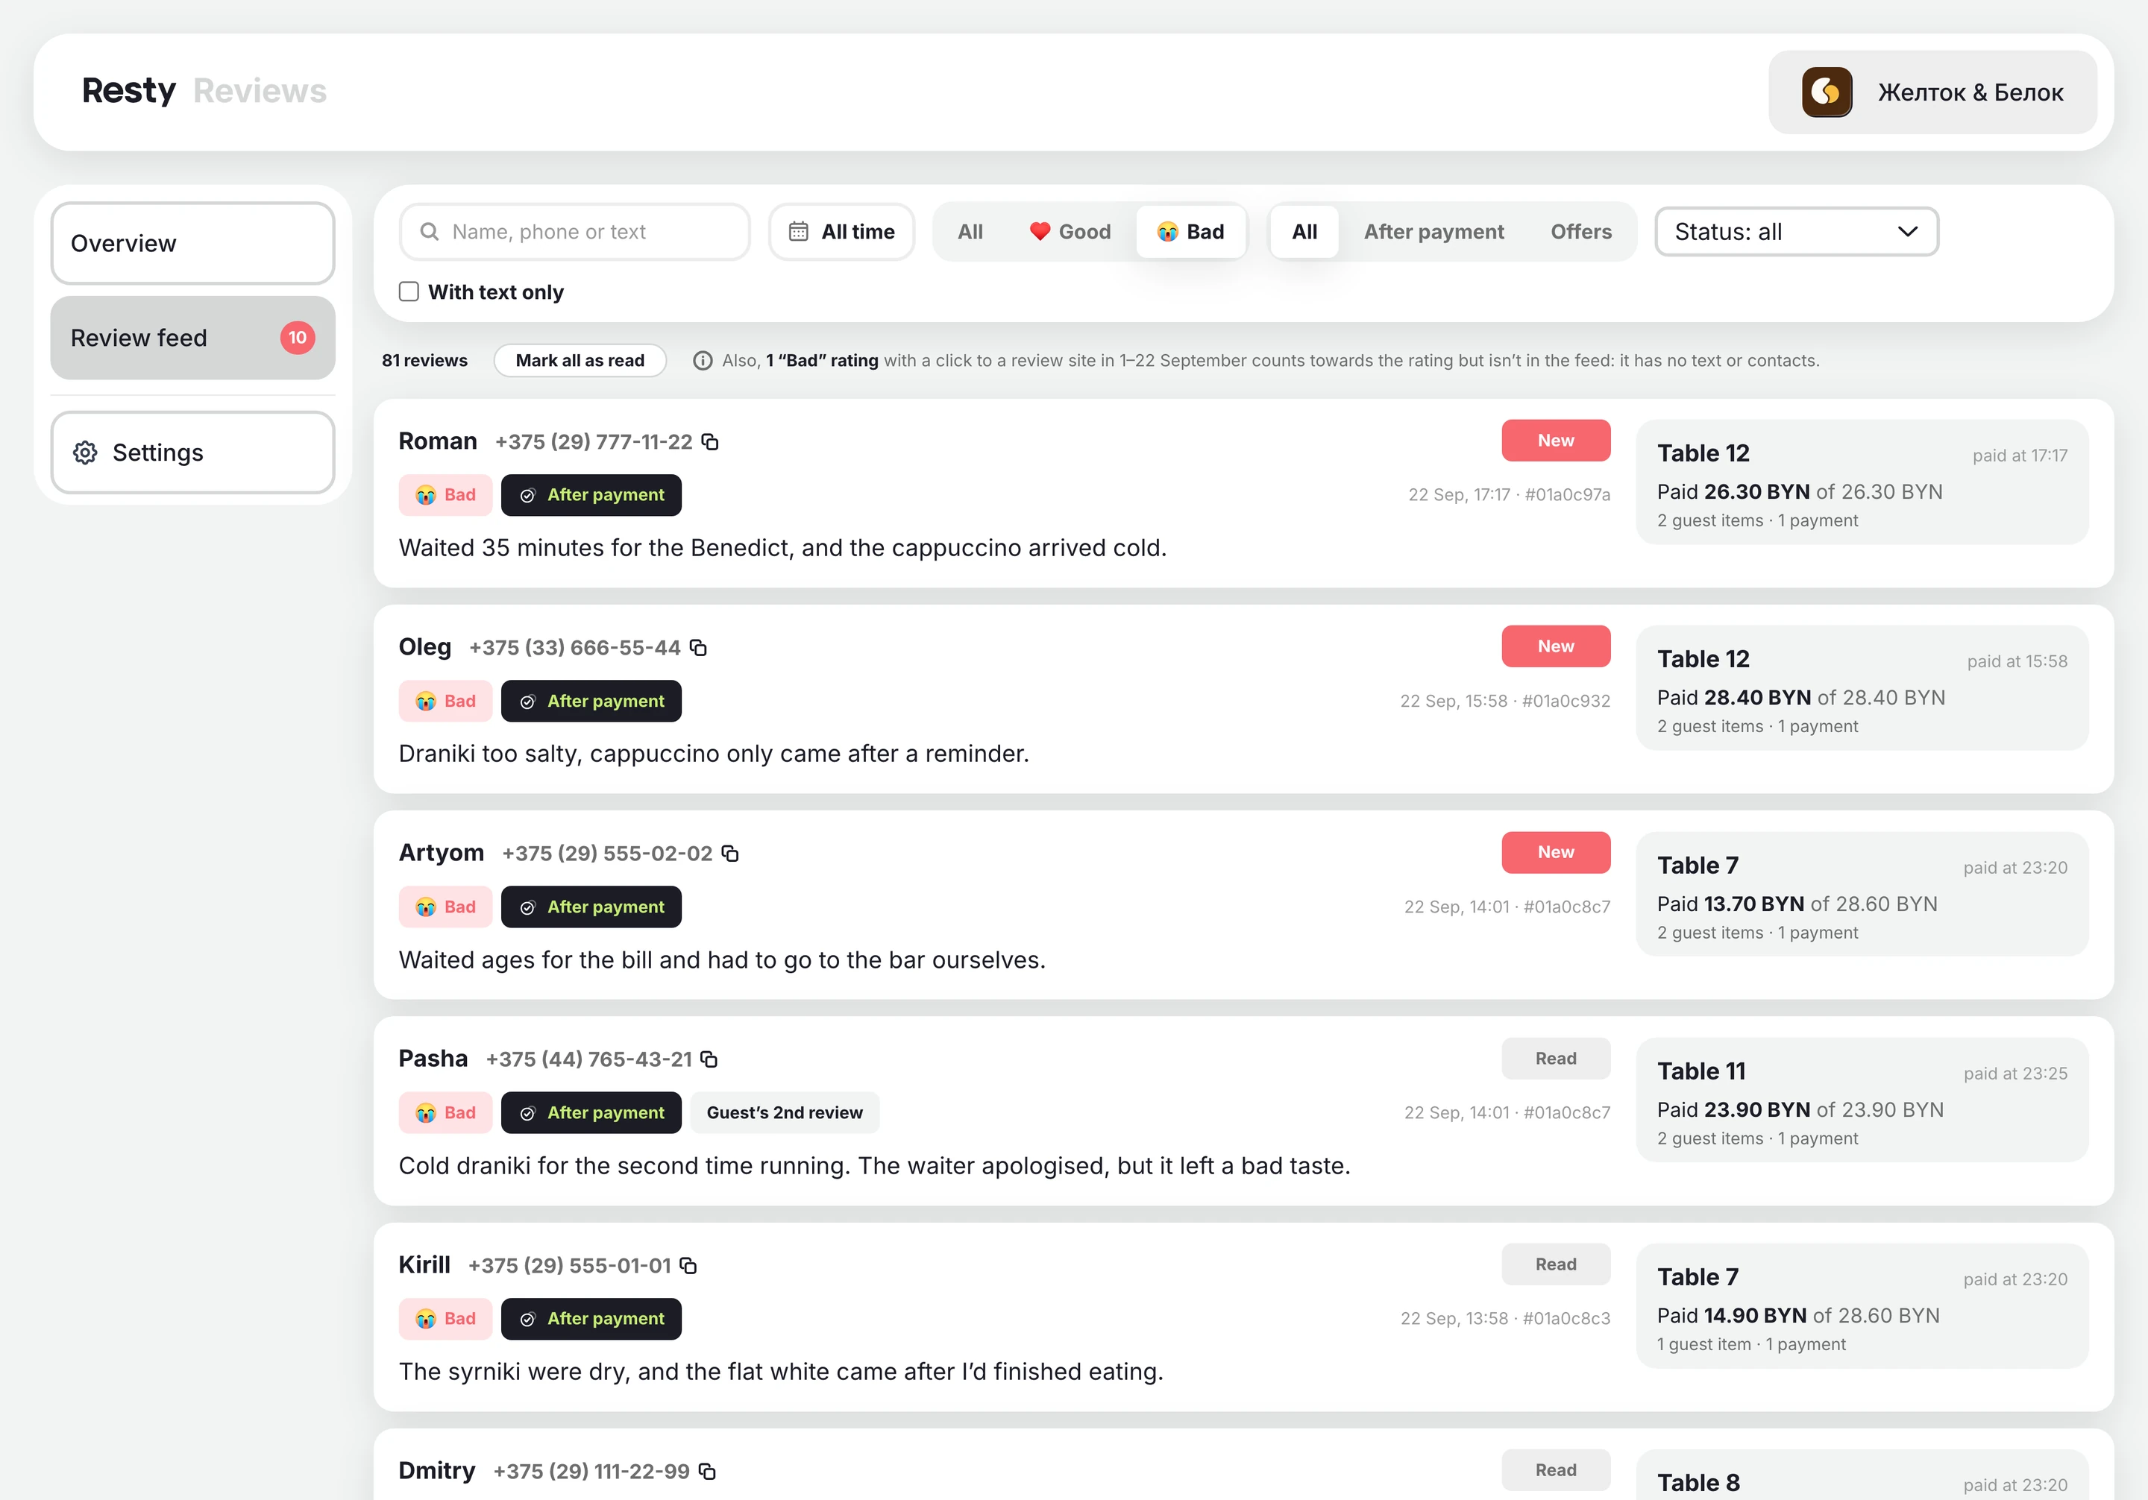Click the calendar icon in All time

tap(798, 231)
